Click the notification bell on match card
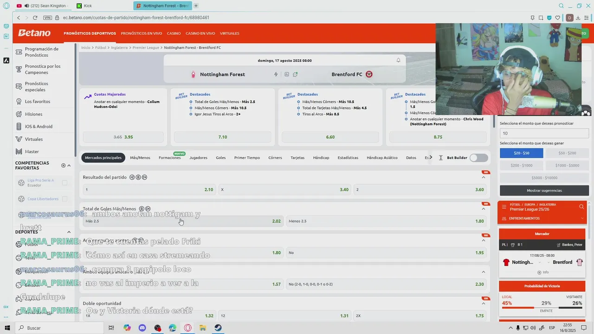The image size is (594, 334). click(398, 60)
